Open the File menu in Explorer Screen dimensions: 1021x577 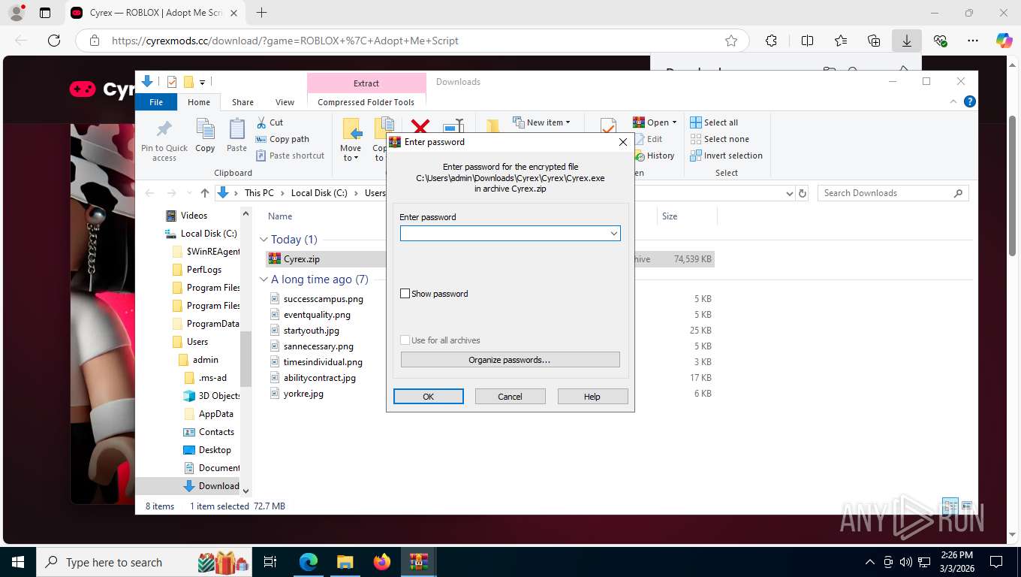click(x=156, y=102)
